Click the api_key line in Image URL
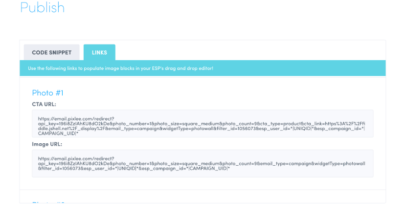Image resolution: width=407 pixels, height=221 pixels. tap(147, 164)
